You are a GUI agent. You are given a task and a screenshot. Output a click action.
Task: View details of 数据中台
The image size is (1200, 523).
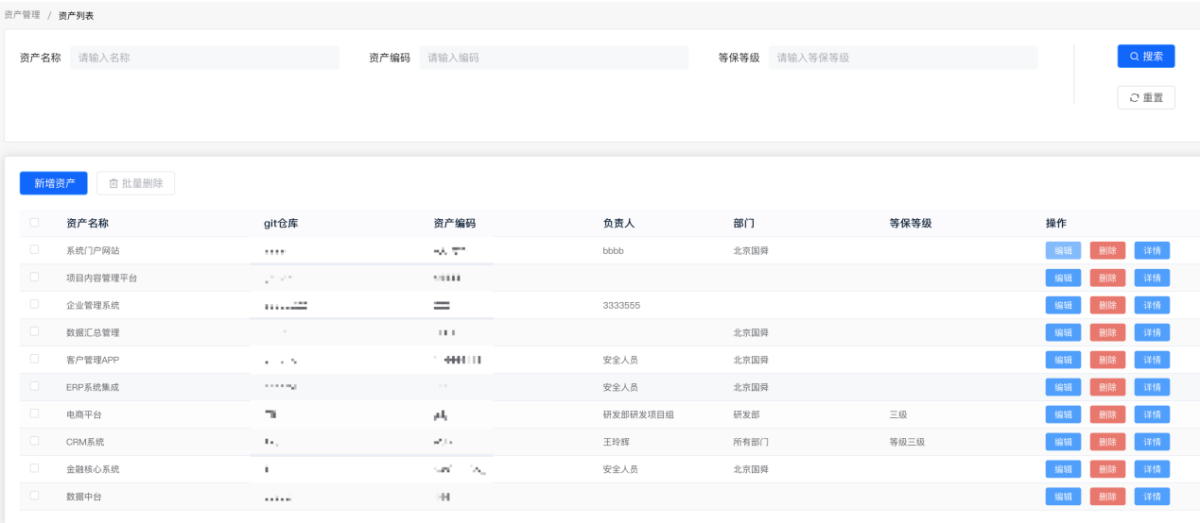1152,497
